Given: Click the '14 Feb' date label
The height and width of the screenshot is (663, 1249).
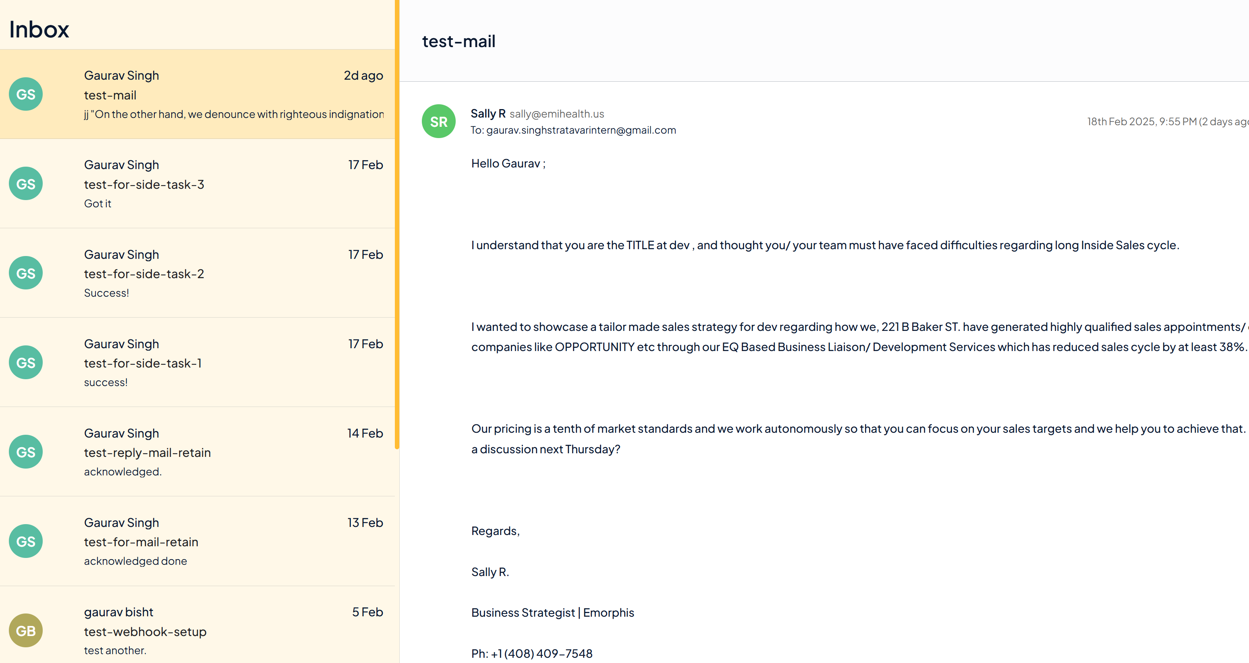Looking at the screenshot, I should click(x=365, y=434).
